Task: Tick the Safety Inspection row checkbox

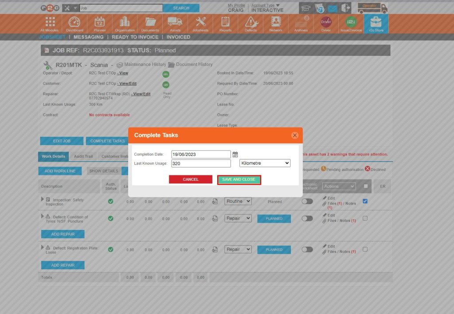Action: tap(365, 201)
